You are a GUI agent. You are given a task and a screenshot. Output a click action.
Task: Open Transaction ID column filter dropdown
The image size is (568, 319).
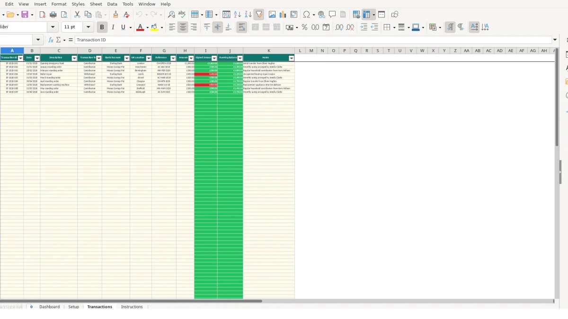coord(20,58)
